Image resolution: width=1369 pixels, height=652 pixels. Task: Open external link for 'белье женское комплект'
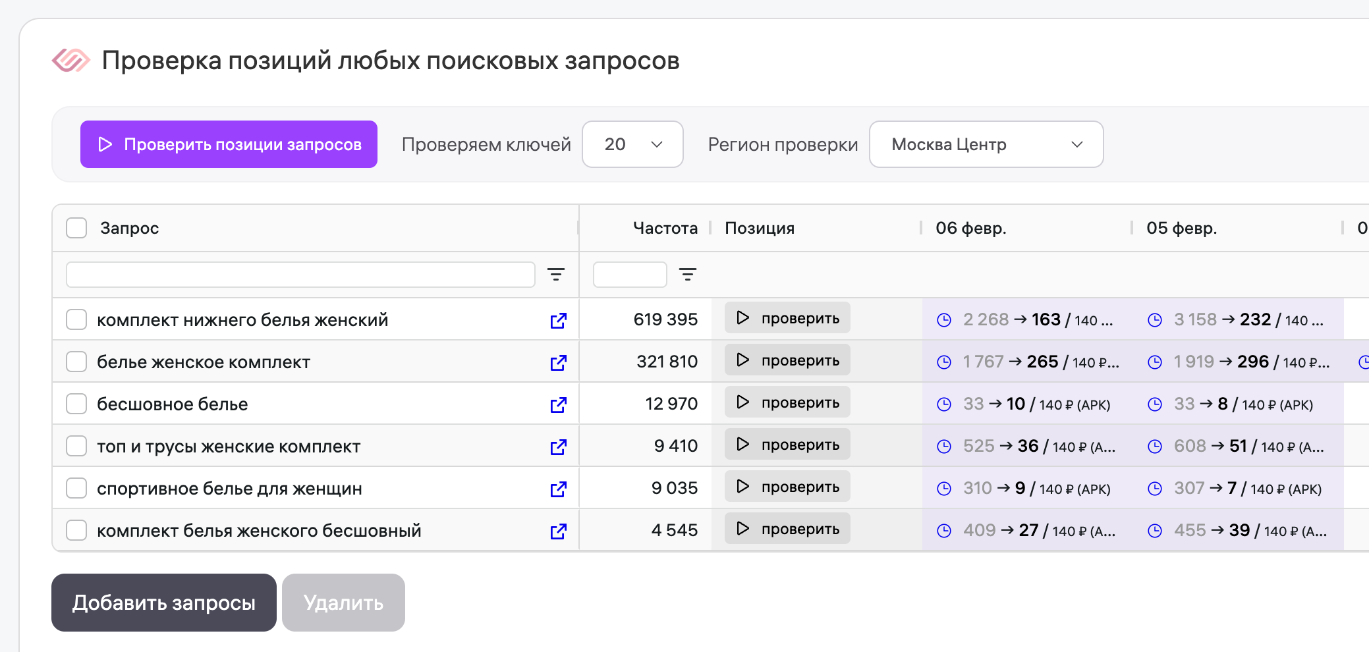tap(558, 362)
